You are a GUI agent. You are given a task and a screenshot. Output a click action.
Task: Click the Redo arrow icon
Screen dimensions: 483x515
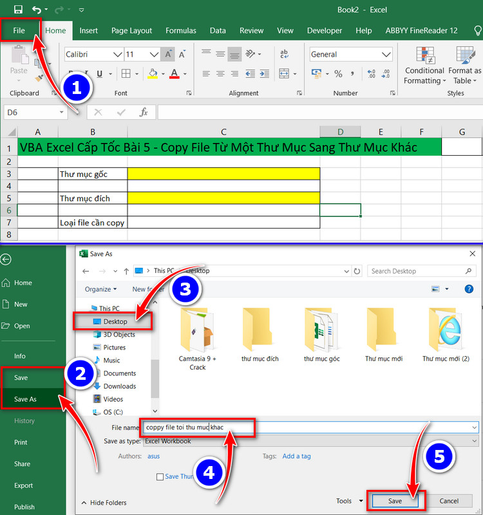click(59, 10)
